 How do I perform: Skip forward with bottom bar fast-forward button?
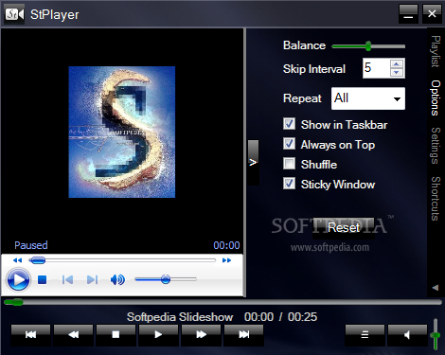point(201,334)
